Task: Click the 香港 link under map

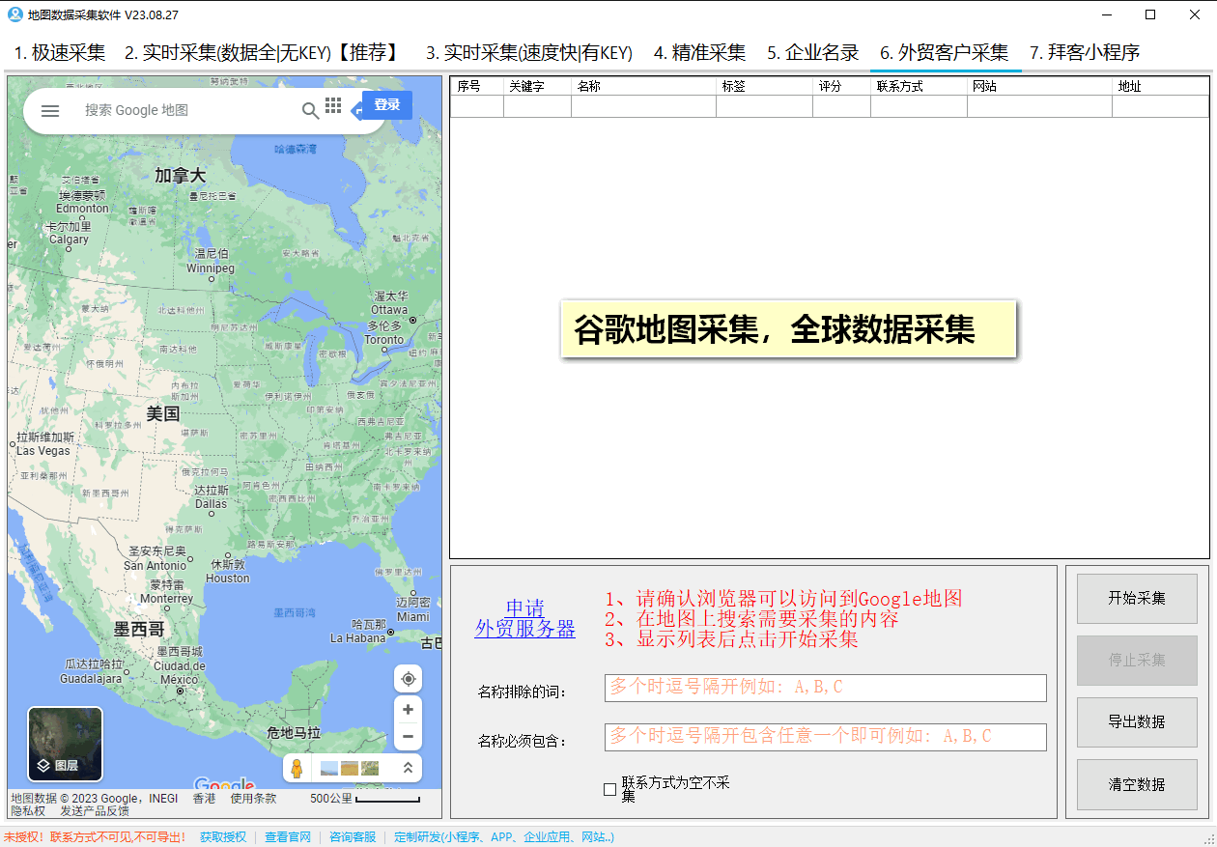Action: pyautogui.click(x=204, y=799)
